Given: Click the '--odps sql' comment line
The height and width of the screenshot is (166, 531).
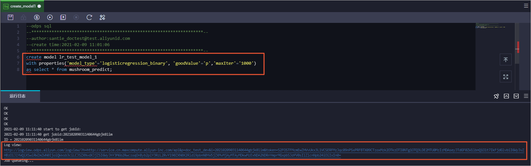Looking at the screenshot, I should 39,26.
